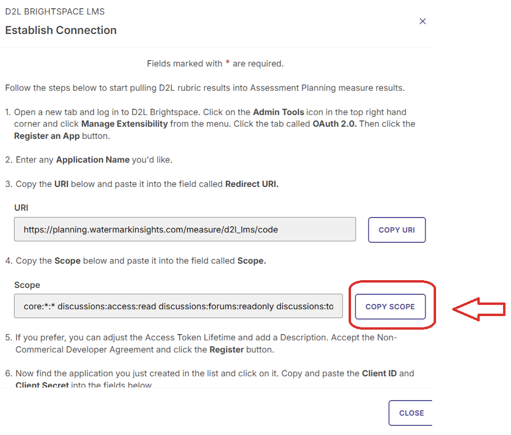This screenshot has height=435, width=511.
Task: Click the bold 'Manage Extensibility' text
Action: pos(125,124)
